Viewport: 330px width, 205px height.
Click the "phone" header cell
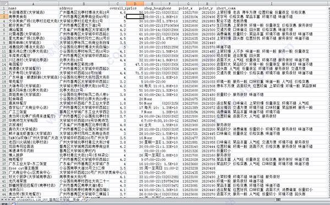(x=169, y=8)
